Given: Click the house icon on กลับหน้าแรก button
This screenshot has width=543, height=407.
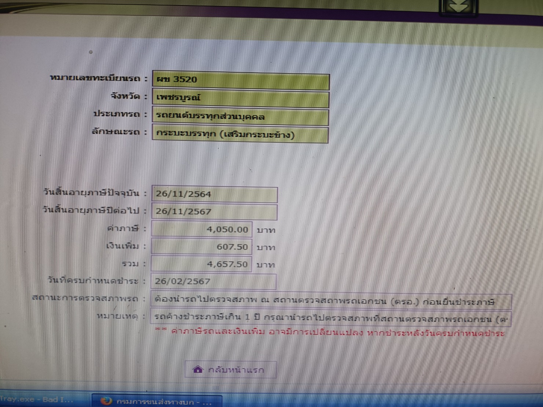Looking at the screenshot, I should pyautogui.click(x=198, y=369).
